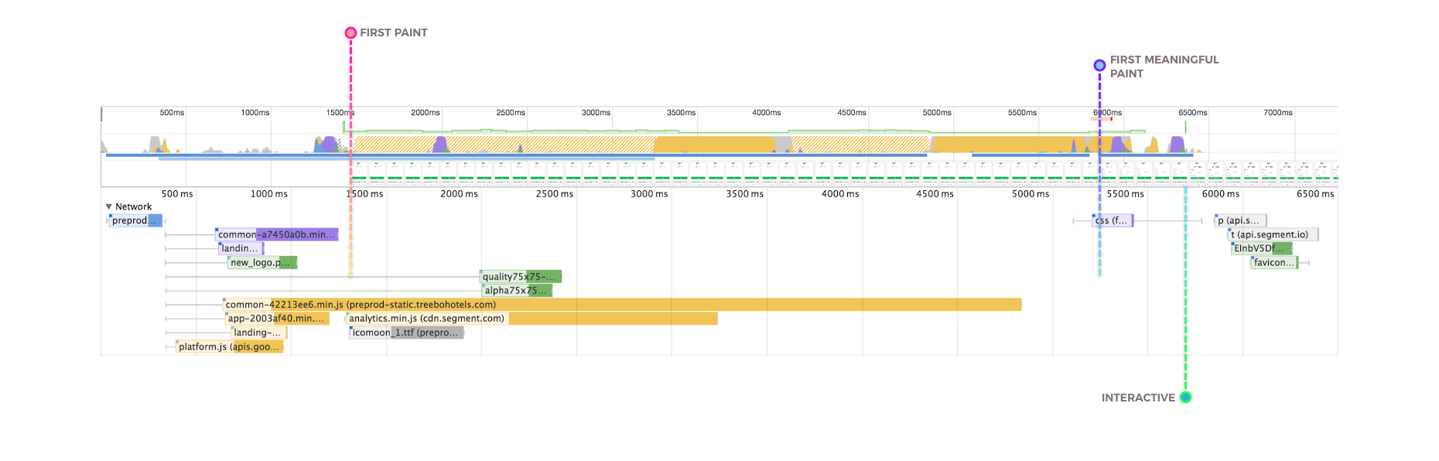
Task: Select the new_logo.p image request
Action: [x=261, y=262]
